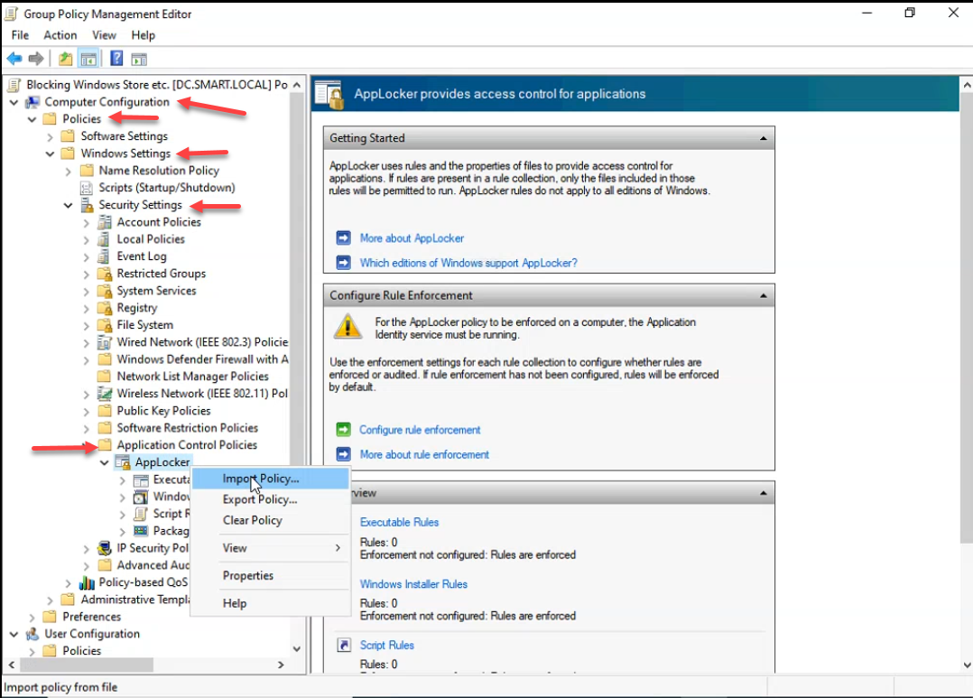Open the More about AppLocker link
The width and height of the screenshot is (973, 698).
[412, 238]
